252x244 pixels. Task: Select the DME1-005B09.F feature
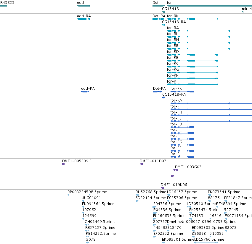pyautogui.click(x=64, y=164)
